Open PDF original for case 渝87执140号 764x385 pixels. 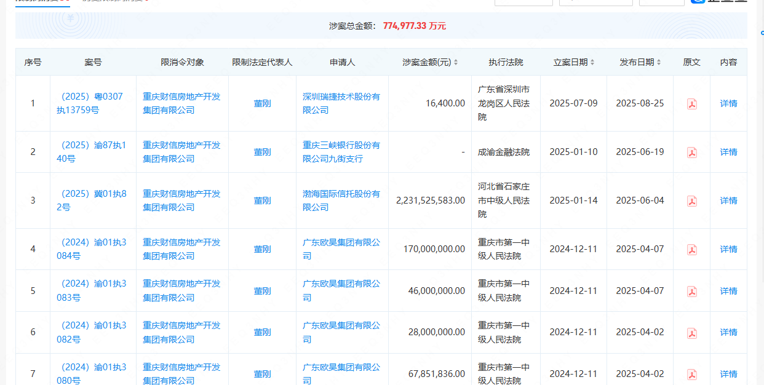click(x=691, y=152)
